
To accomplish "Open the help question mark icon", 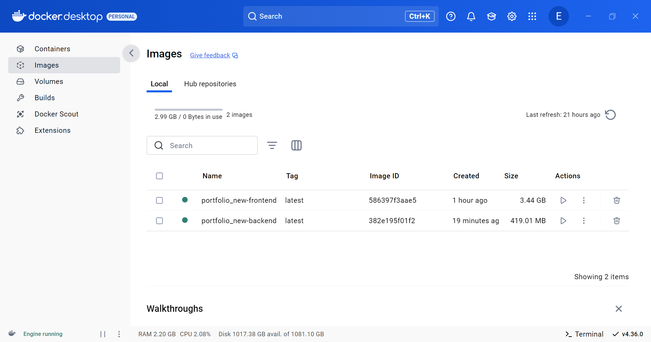I will pyautogui.click(x=451, y=16).
